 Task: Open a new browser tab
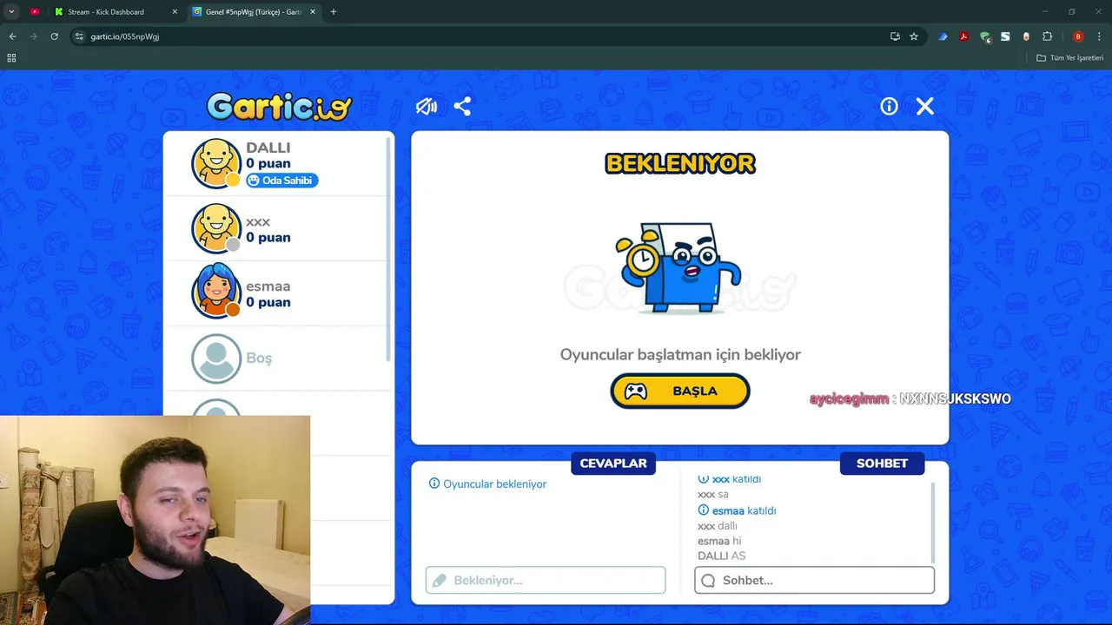tap(334, 11)
